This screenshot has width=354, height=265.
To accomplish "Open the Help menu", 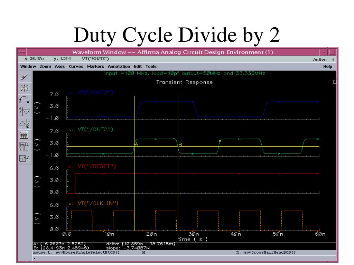I will tap(328, 67).
